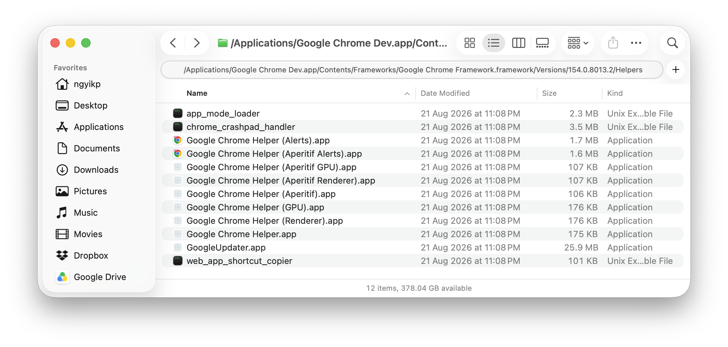Click the Share toolbar button

pyautogui.click(x=613, y=43)
